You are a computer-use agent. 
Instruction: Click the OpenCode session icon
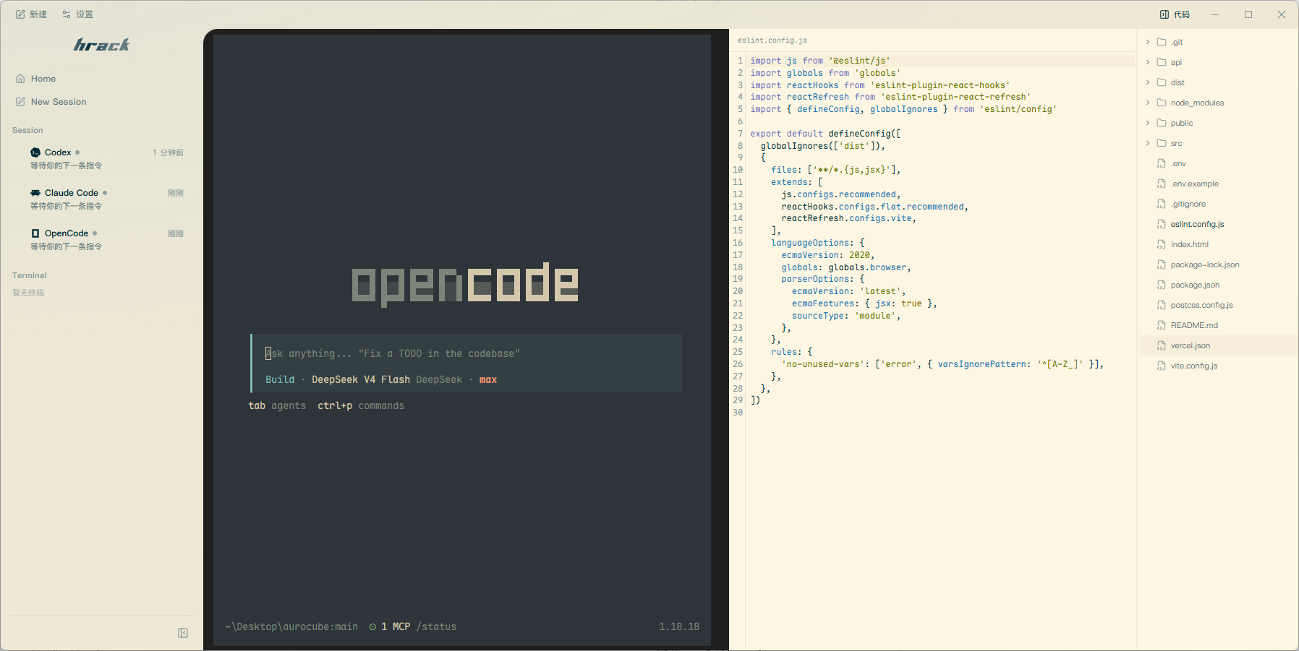(35, 233)
